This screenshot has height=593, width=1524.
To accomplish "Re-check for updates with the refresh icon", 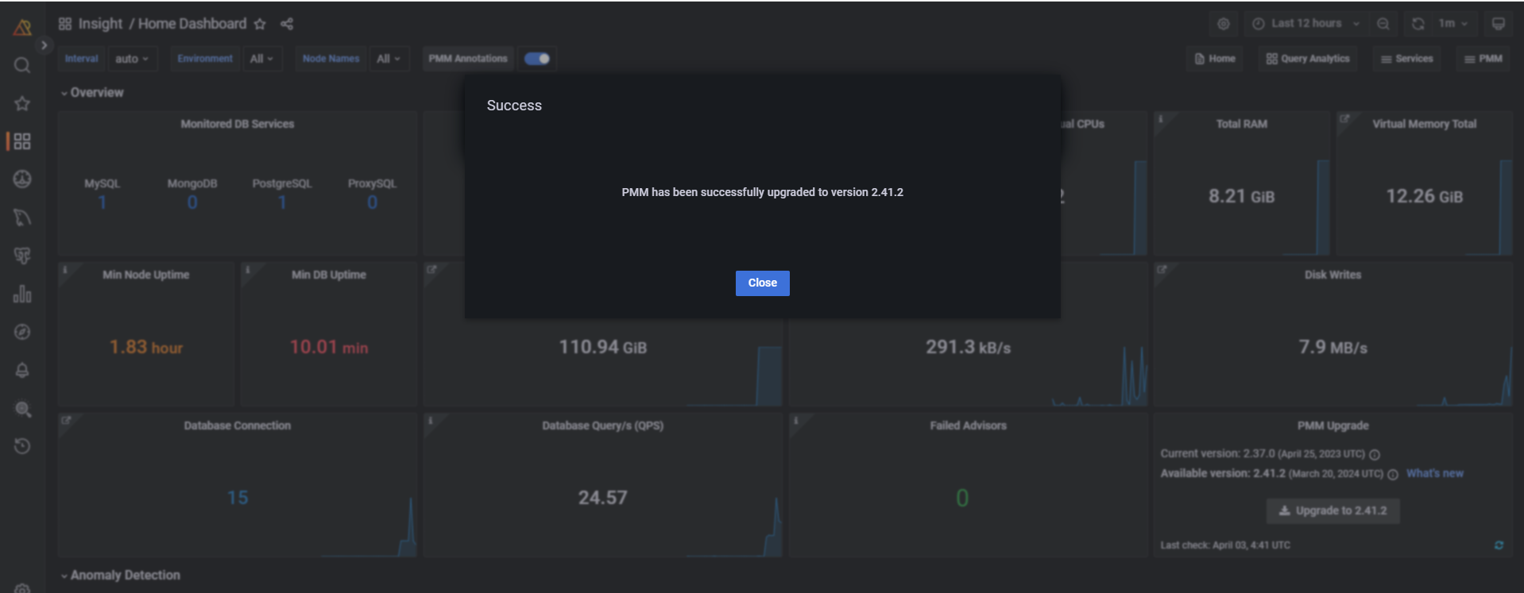I will pyautogui.click(x=1499, y=545).
